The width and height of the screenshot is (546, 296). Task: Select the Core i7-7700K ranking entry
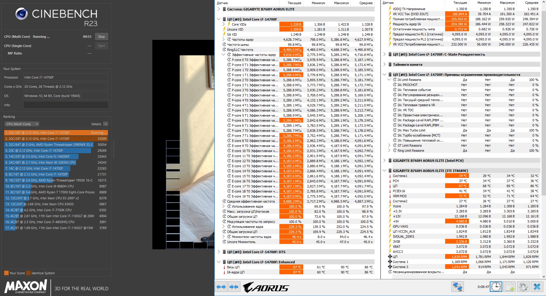(56, 210)
